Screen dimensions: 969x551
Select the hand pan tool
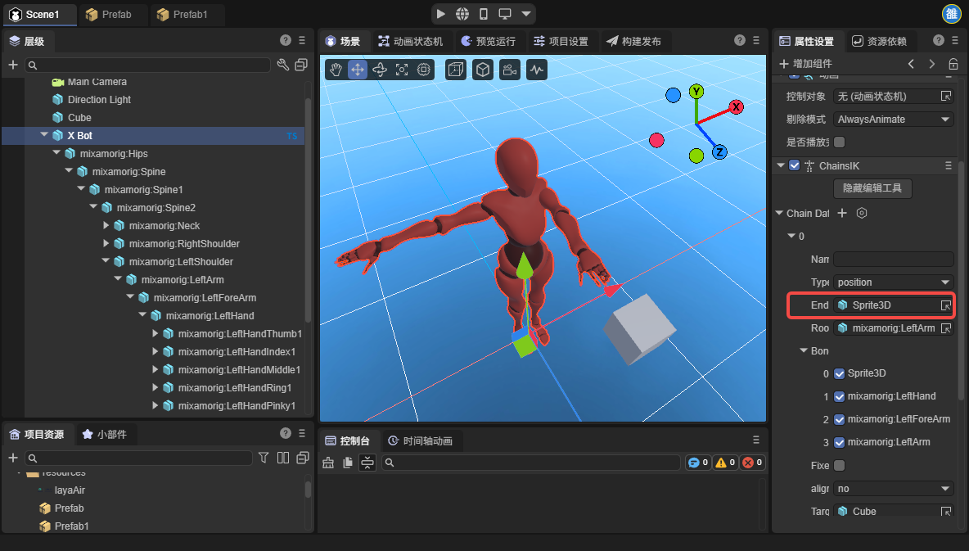(x=336, y=70)
